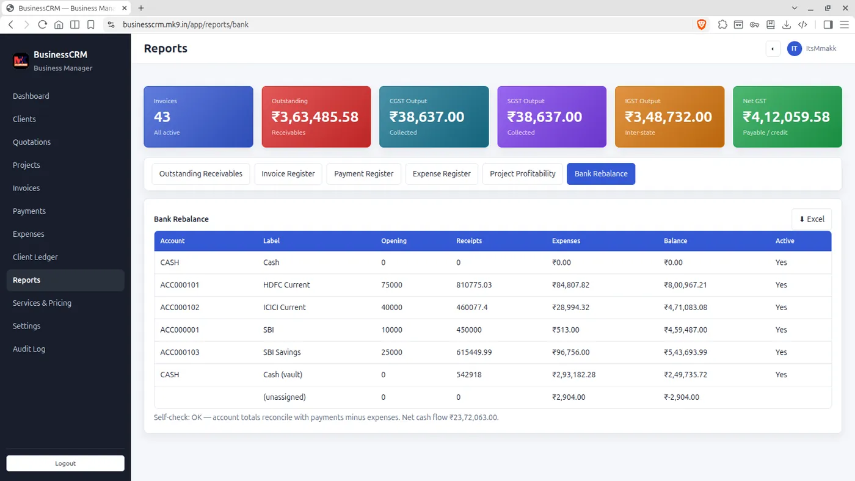Screen dimensions: 855x481
Task: Bookmark this page using the bookmark icon
Action: point(90,24)
